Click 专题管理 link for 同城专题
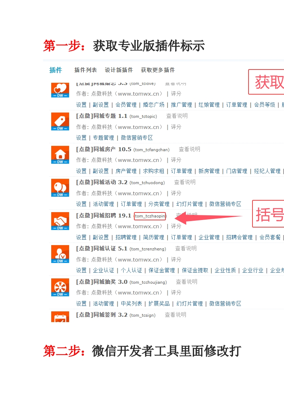The image size is (284, 402). 104,138
